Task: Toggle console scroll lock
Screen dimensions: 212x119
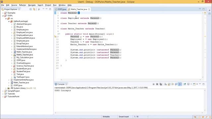Action: (x=169, y=84)
